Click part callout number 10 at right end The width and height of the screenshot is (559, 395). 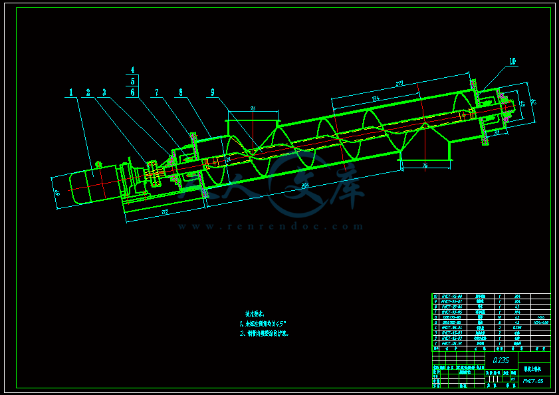(512, 61)
